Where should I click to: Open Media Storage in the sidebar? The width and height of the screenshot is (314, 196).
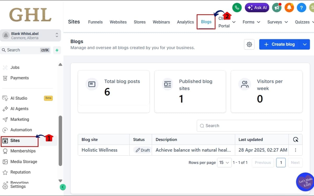(24, 162)
